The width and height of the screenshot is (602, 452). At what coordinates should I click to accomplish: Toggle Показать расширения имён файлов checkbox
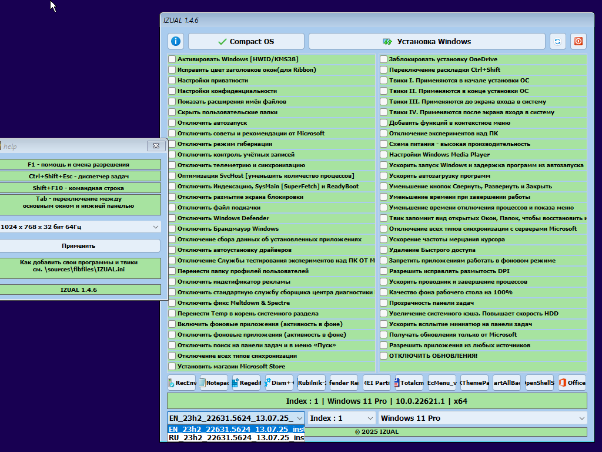[x=172, y=101]
